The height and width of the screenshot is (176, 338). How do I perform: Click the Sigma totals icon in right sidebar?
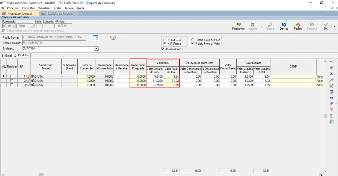point(331,74)
